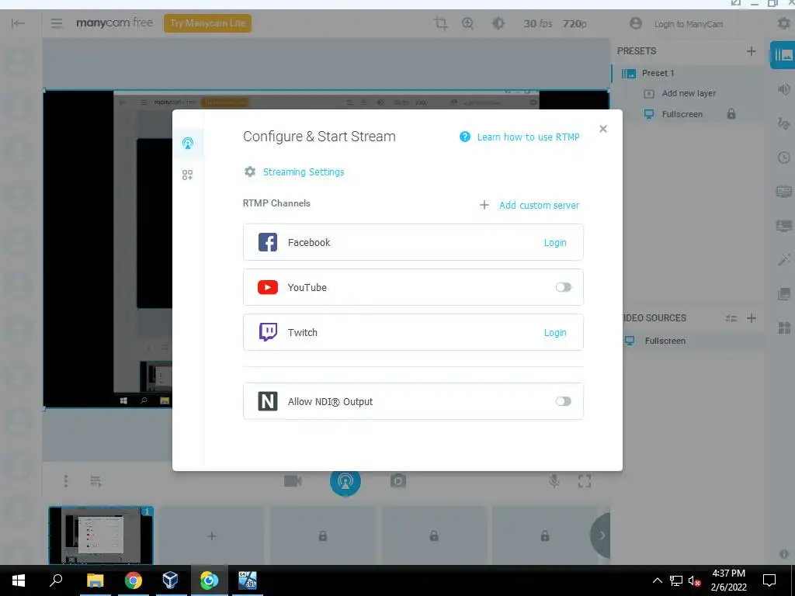Click the question mark help icon
The width and height of the screenshot is (795, 596).
465,137
